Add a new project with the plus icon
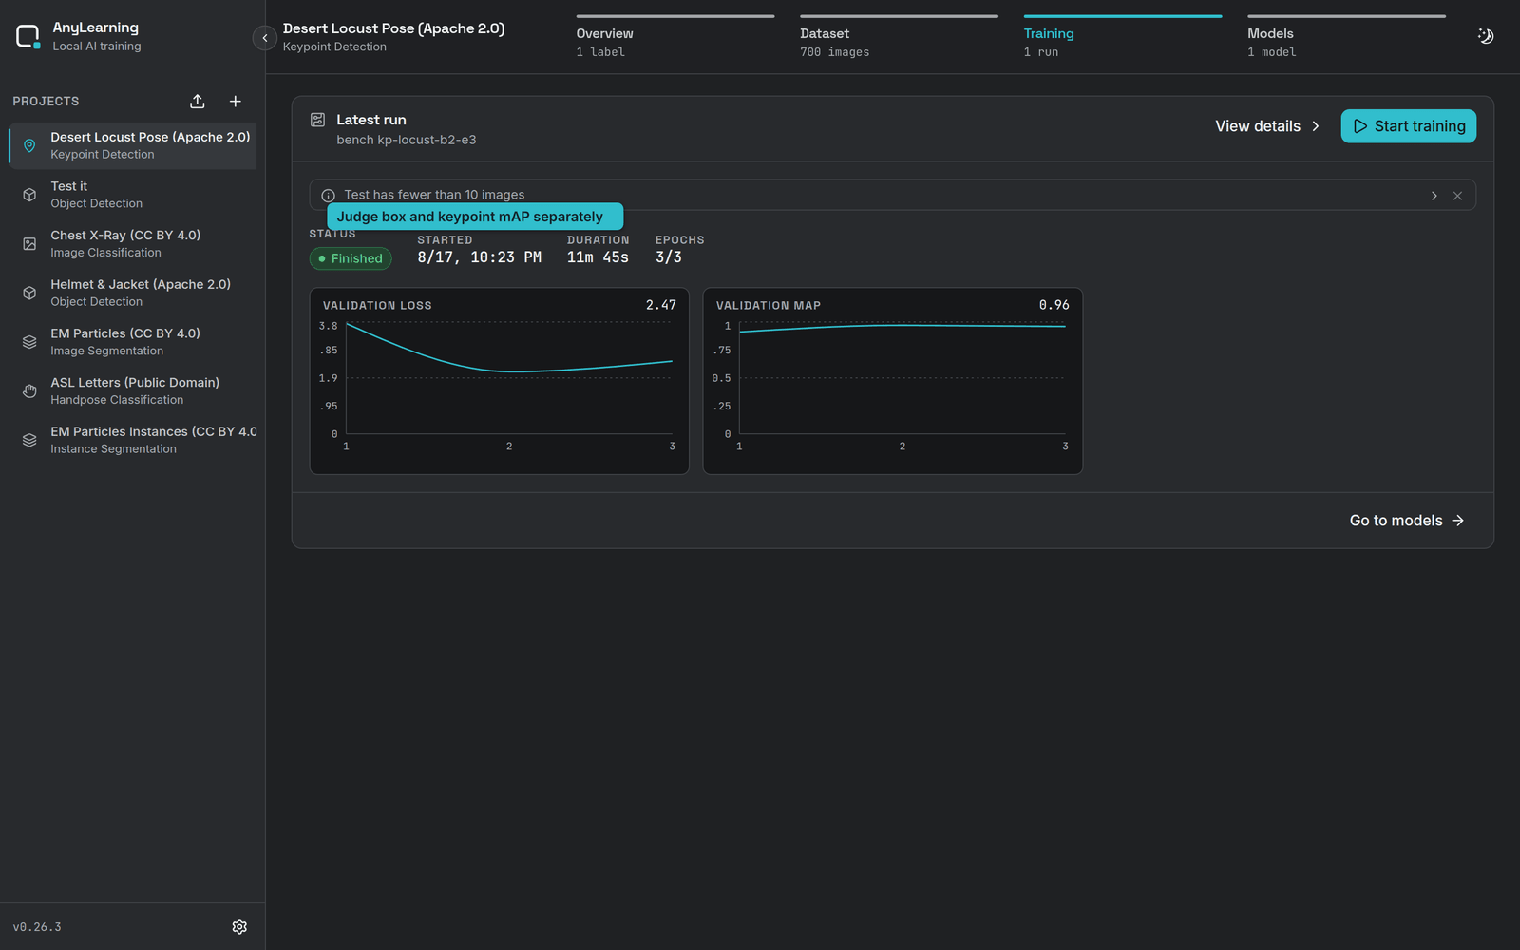This screenshot has width=1520, height=950. (x=236, y=102)
